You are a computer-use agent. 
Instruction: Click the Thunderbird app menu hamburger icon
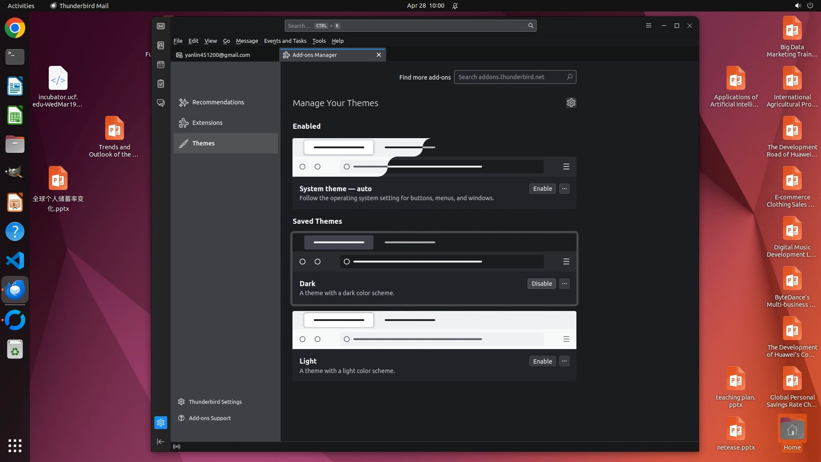(649, 26)
